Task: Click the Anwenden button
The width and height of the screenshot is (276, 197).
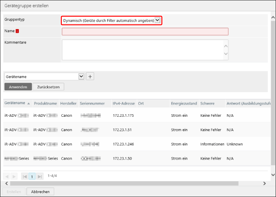Action: click(18, 87)
